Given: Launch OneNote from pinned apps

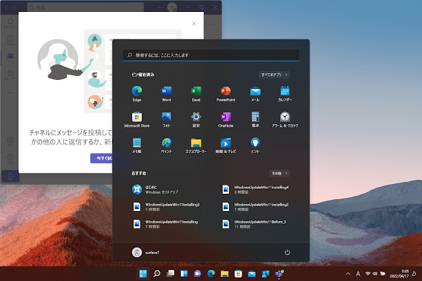Looking at the screenshot, I should click(226, 119).
